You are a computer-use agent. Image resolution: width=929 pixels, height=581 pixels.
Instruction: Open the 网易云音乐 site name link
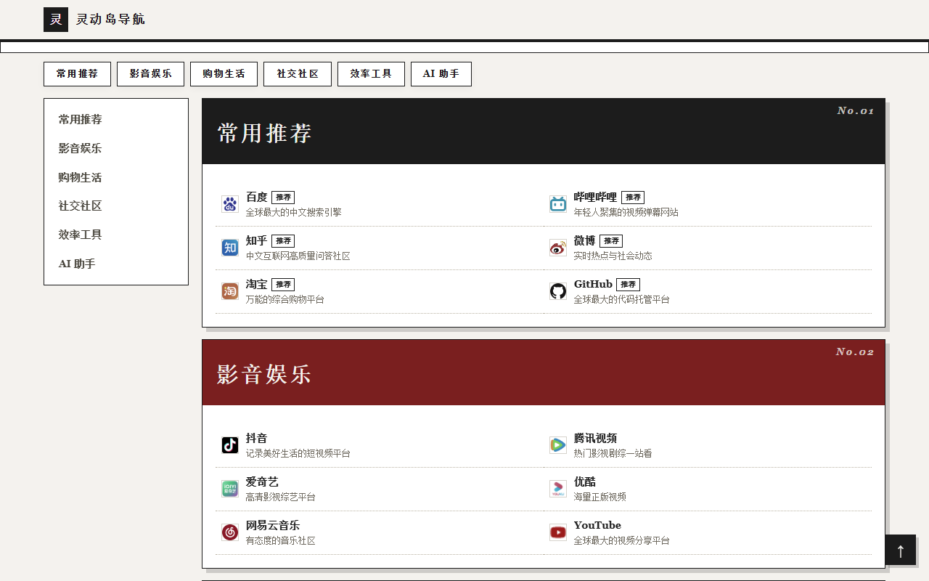point(273,525)
